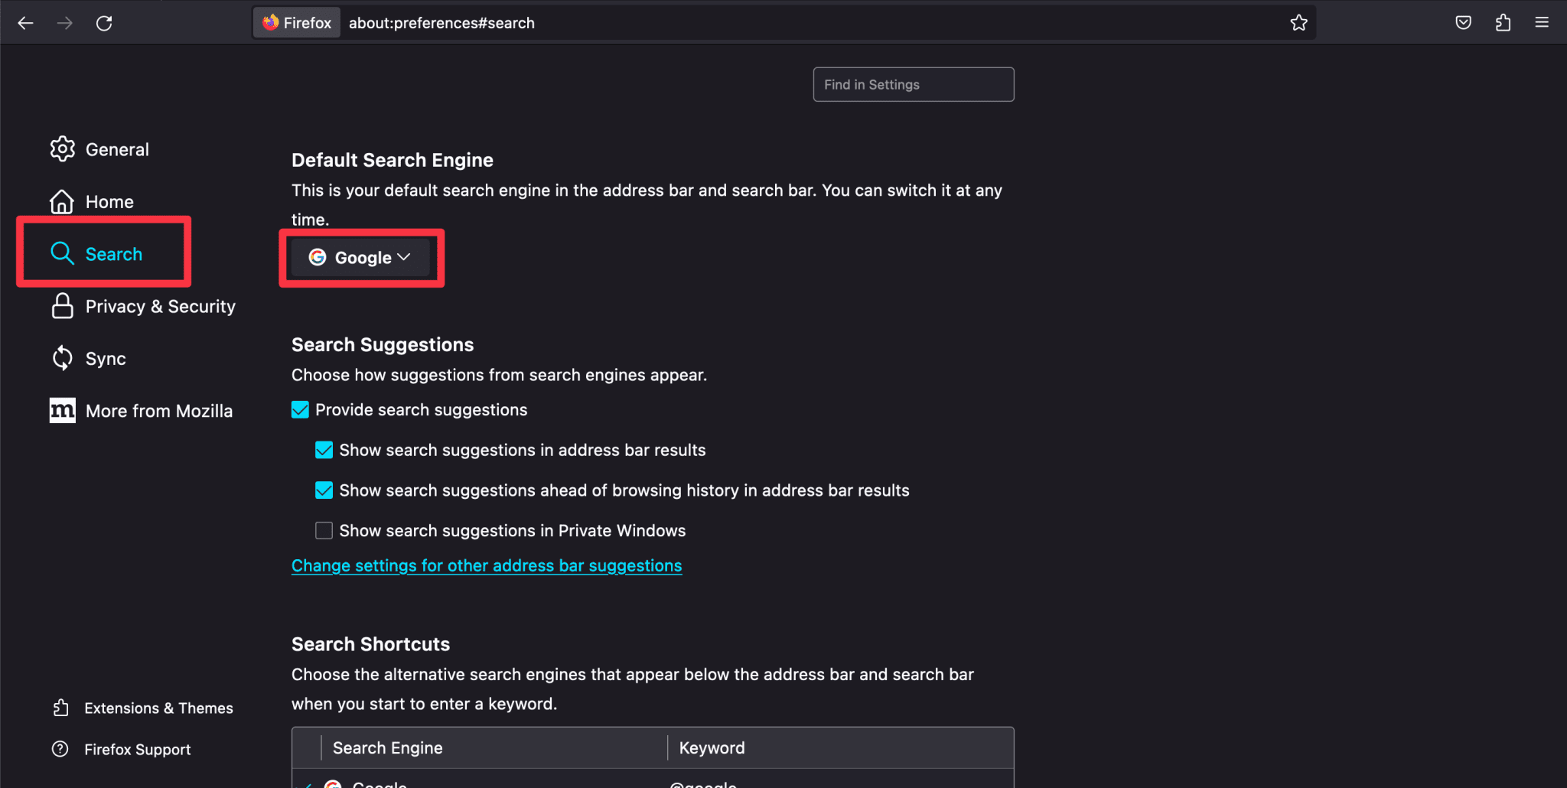Click the More from Mozilla icon

click(62, 410)
